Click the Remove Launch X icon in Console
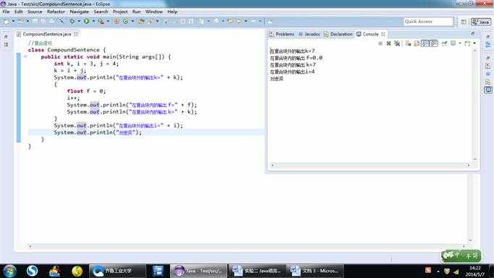Viewport: 494px width, 278px height. point(388,43)
